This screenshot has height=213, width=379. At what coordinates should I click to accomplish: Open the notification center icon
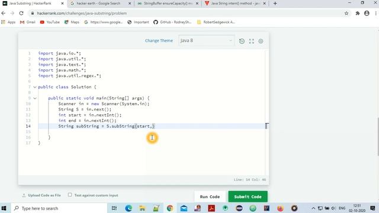(372, 208)
